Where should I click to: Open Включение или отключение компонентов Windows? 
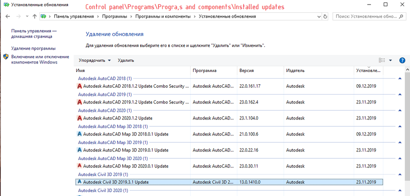tap(40, 59)
